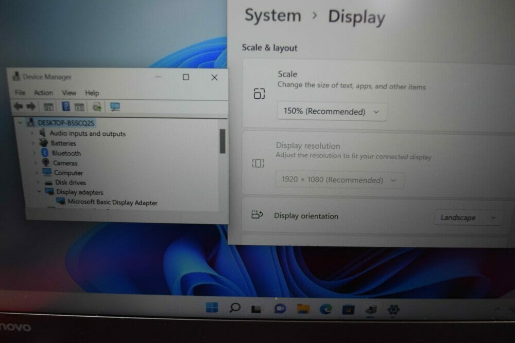Select Microsoft Basic Display Adapter
This screenshot has height=343, width=515.
(112, 203)
